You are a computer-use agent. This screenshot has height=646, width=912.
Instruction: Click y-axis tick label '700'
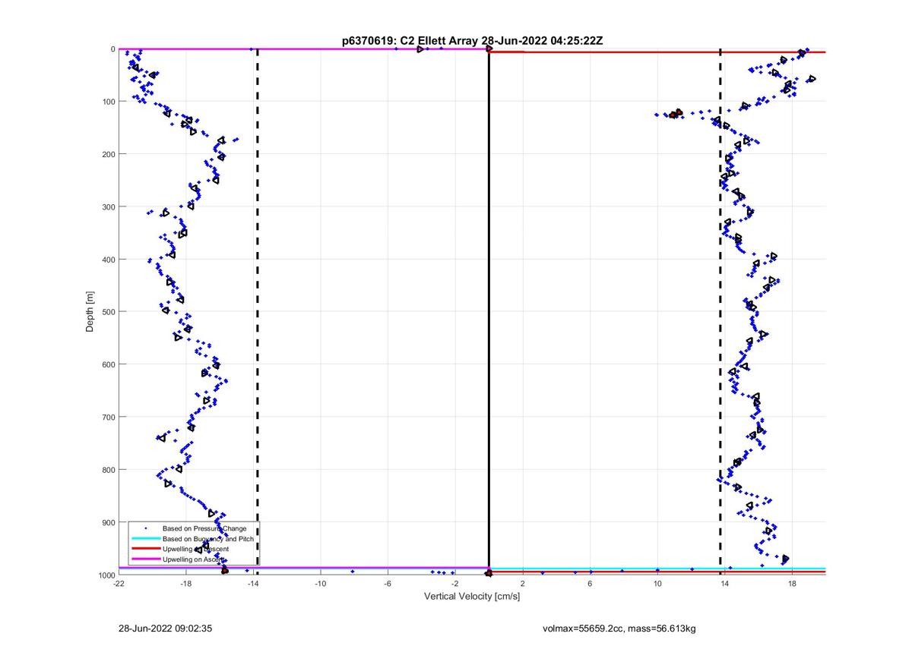coord(109,418)
